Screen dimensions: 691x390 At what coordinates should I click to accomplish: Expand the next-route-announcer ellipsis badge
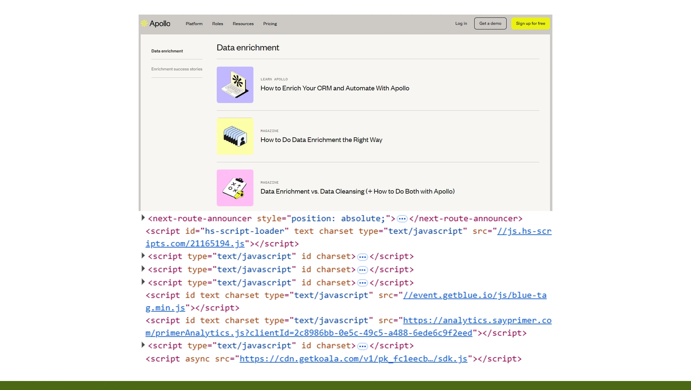[x=402, y=219]
